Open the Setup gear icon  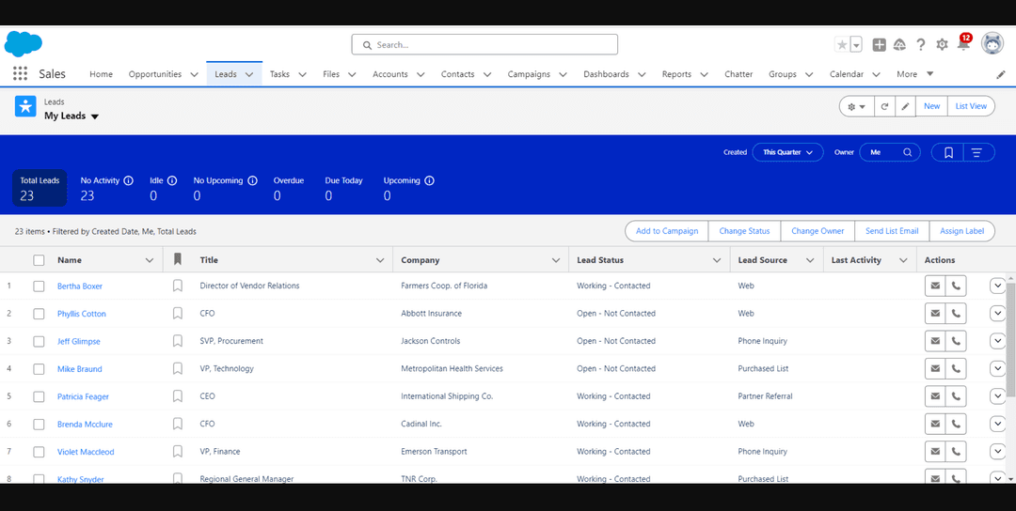click(x=942, y=45)
